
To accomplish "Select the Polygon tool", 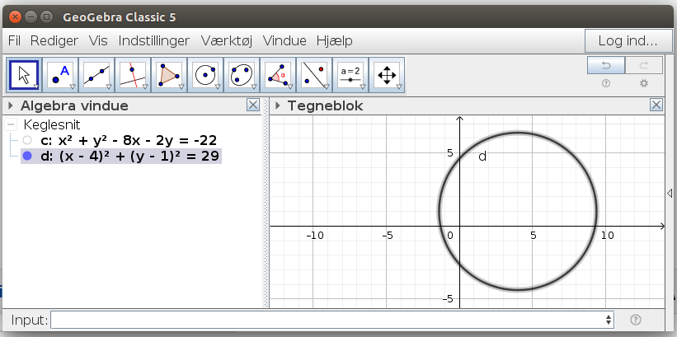I will pyautogui.click(x=169, y=75).
